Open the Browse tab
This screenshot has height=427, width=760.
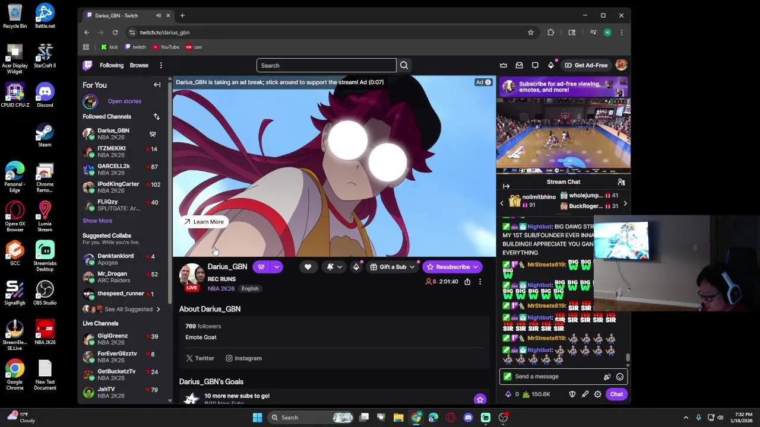click(139, 65)
